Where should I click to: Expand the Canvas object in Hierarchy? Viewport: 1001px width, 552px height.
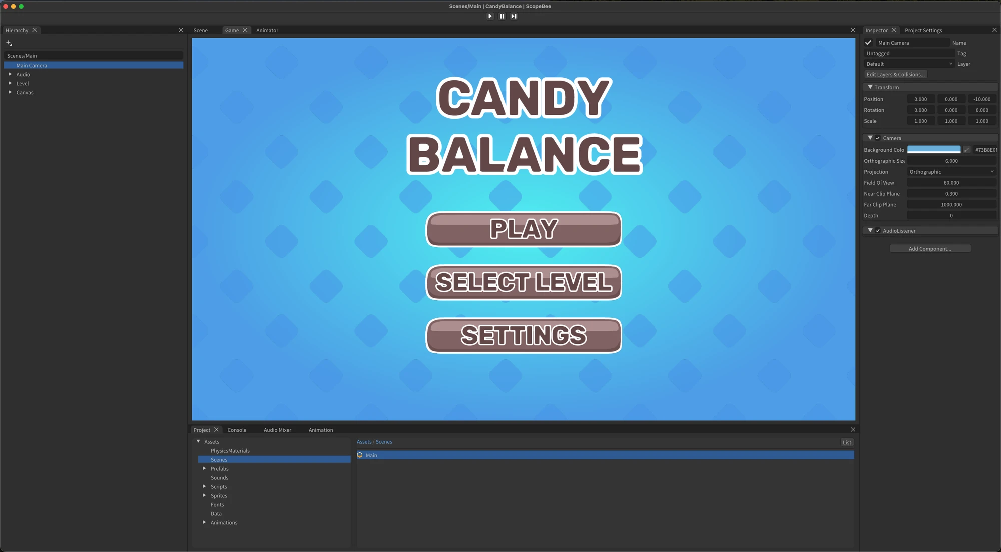tap(10, 92)
